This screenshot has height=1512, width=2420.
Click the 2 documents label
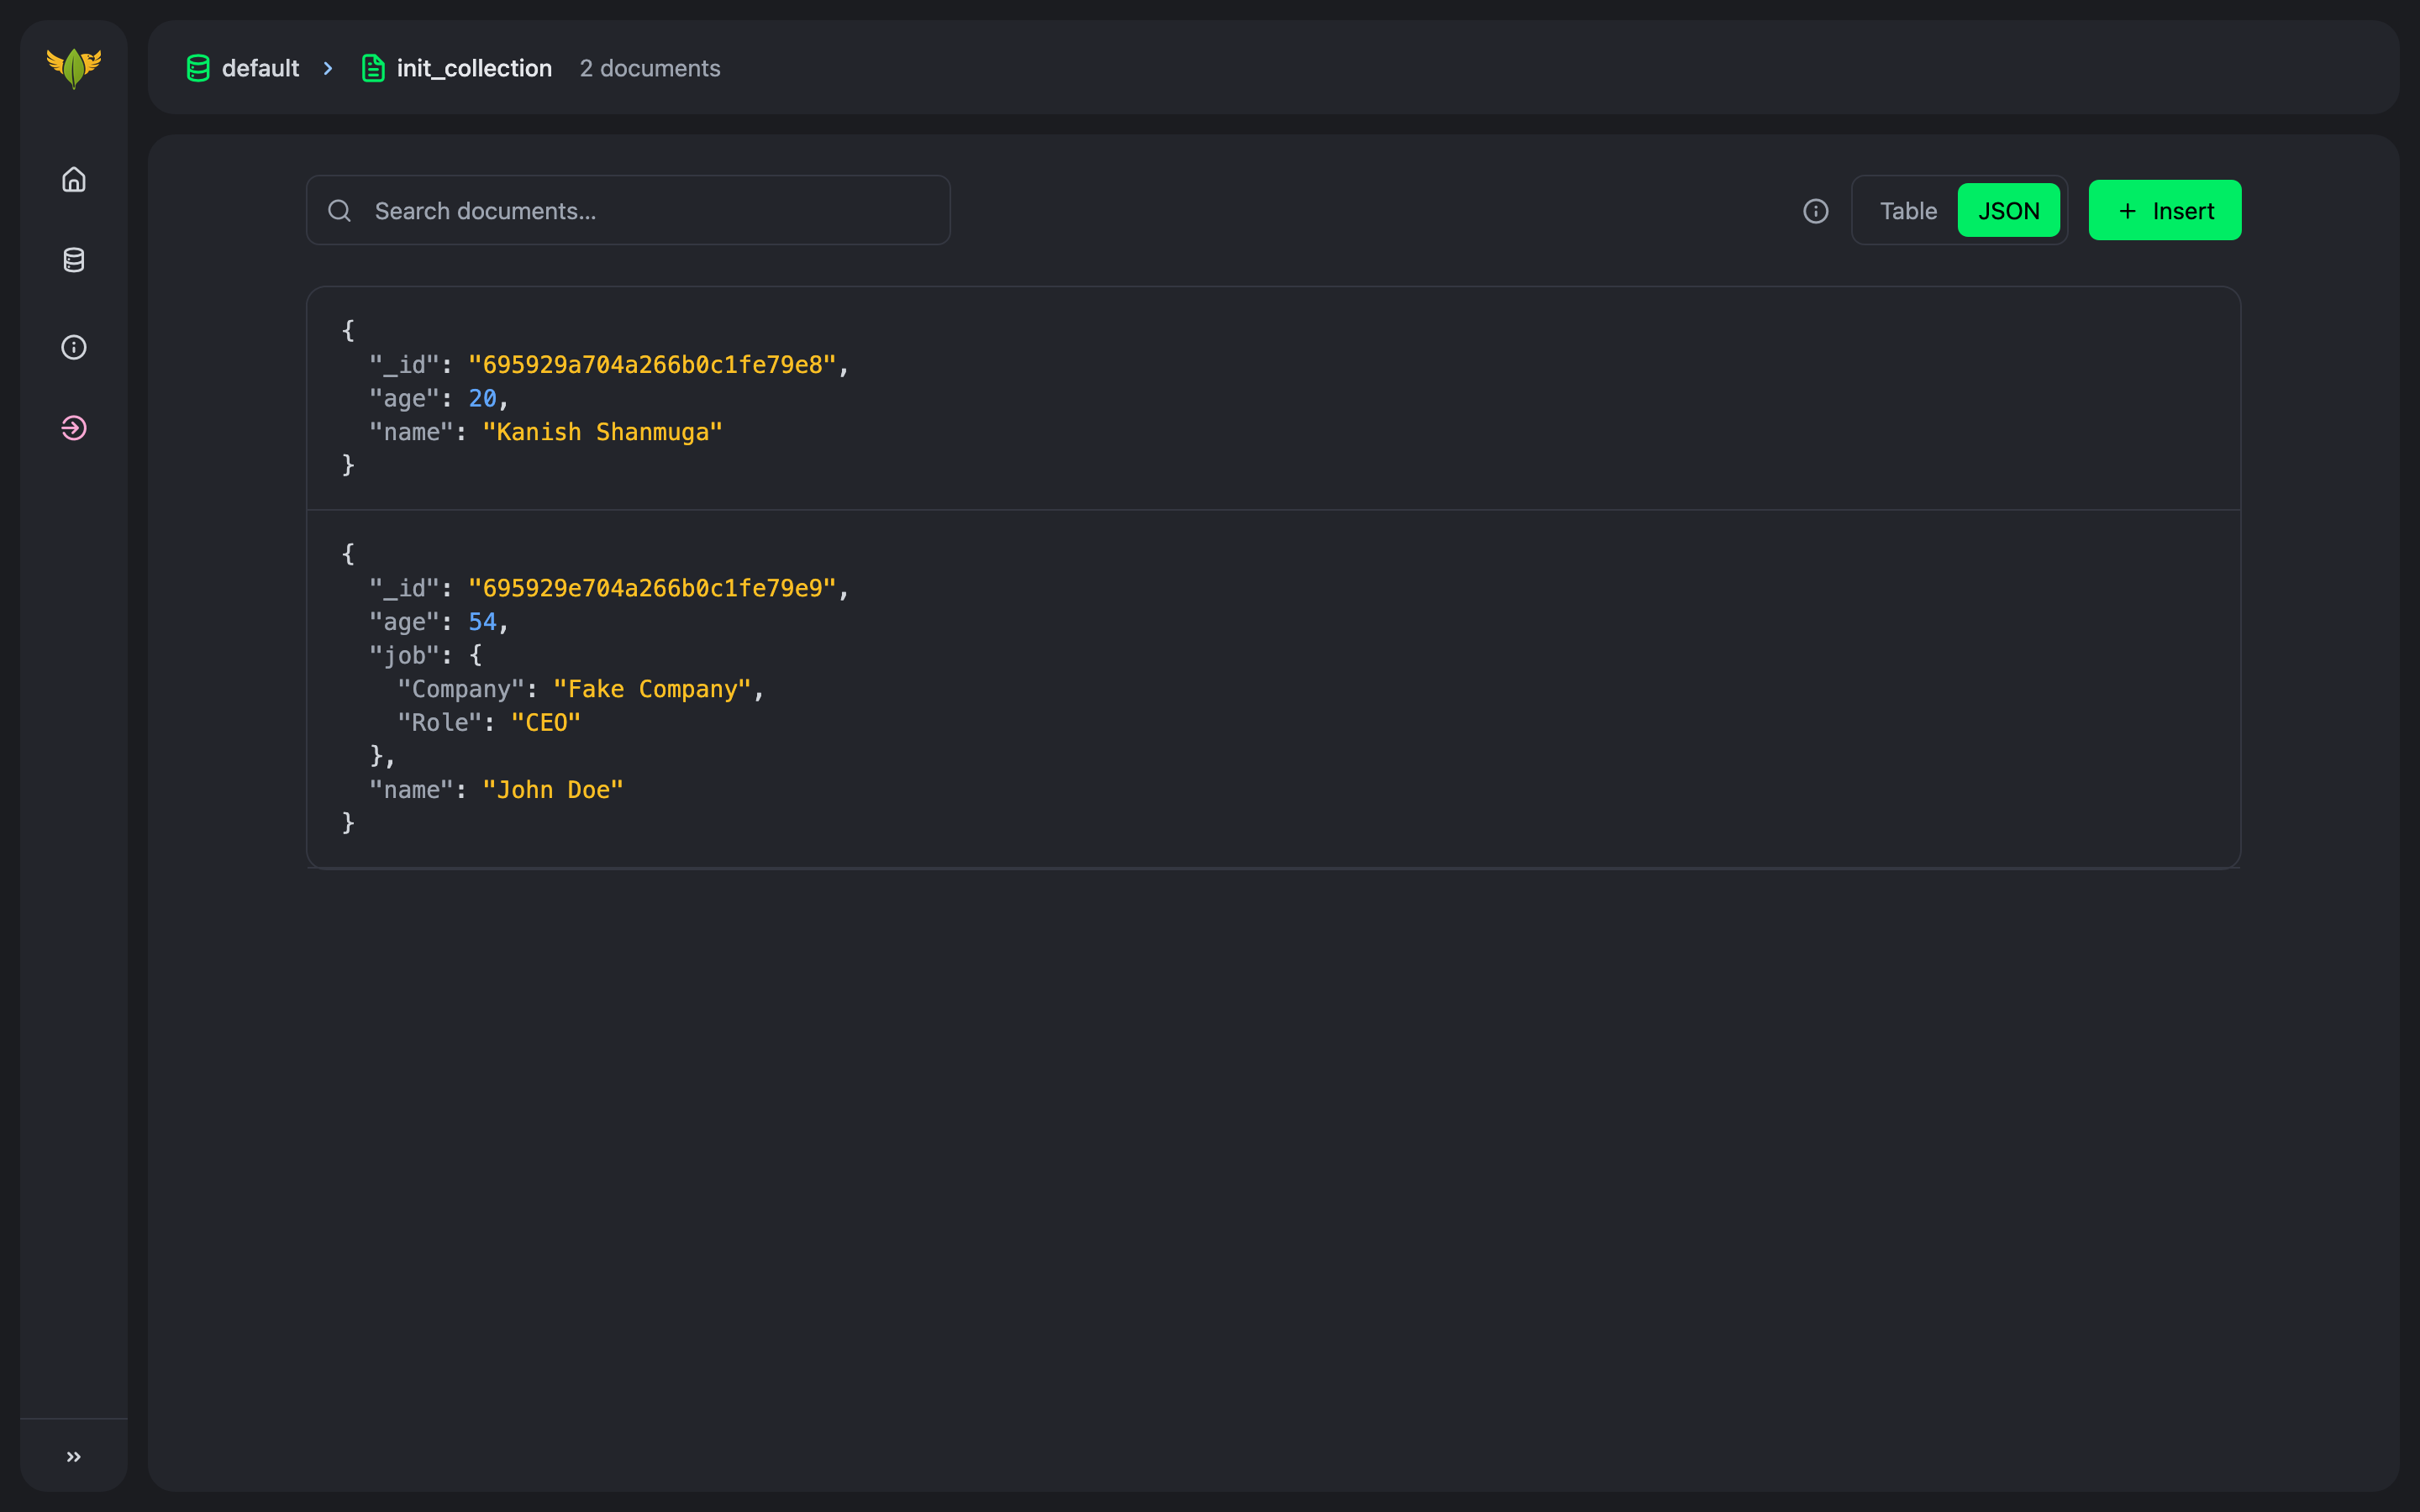[x=650, y=68]
